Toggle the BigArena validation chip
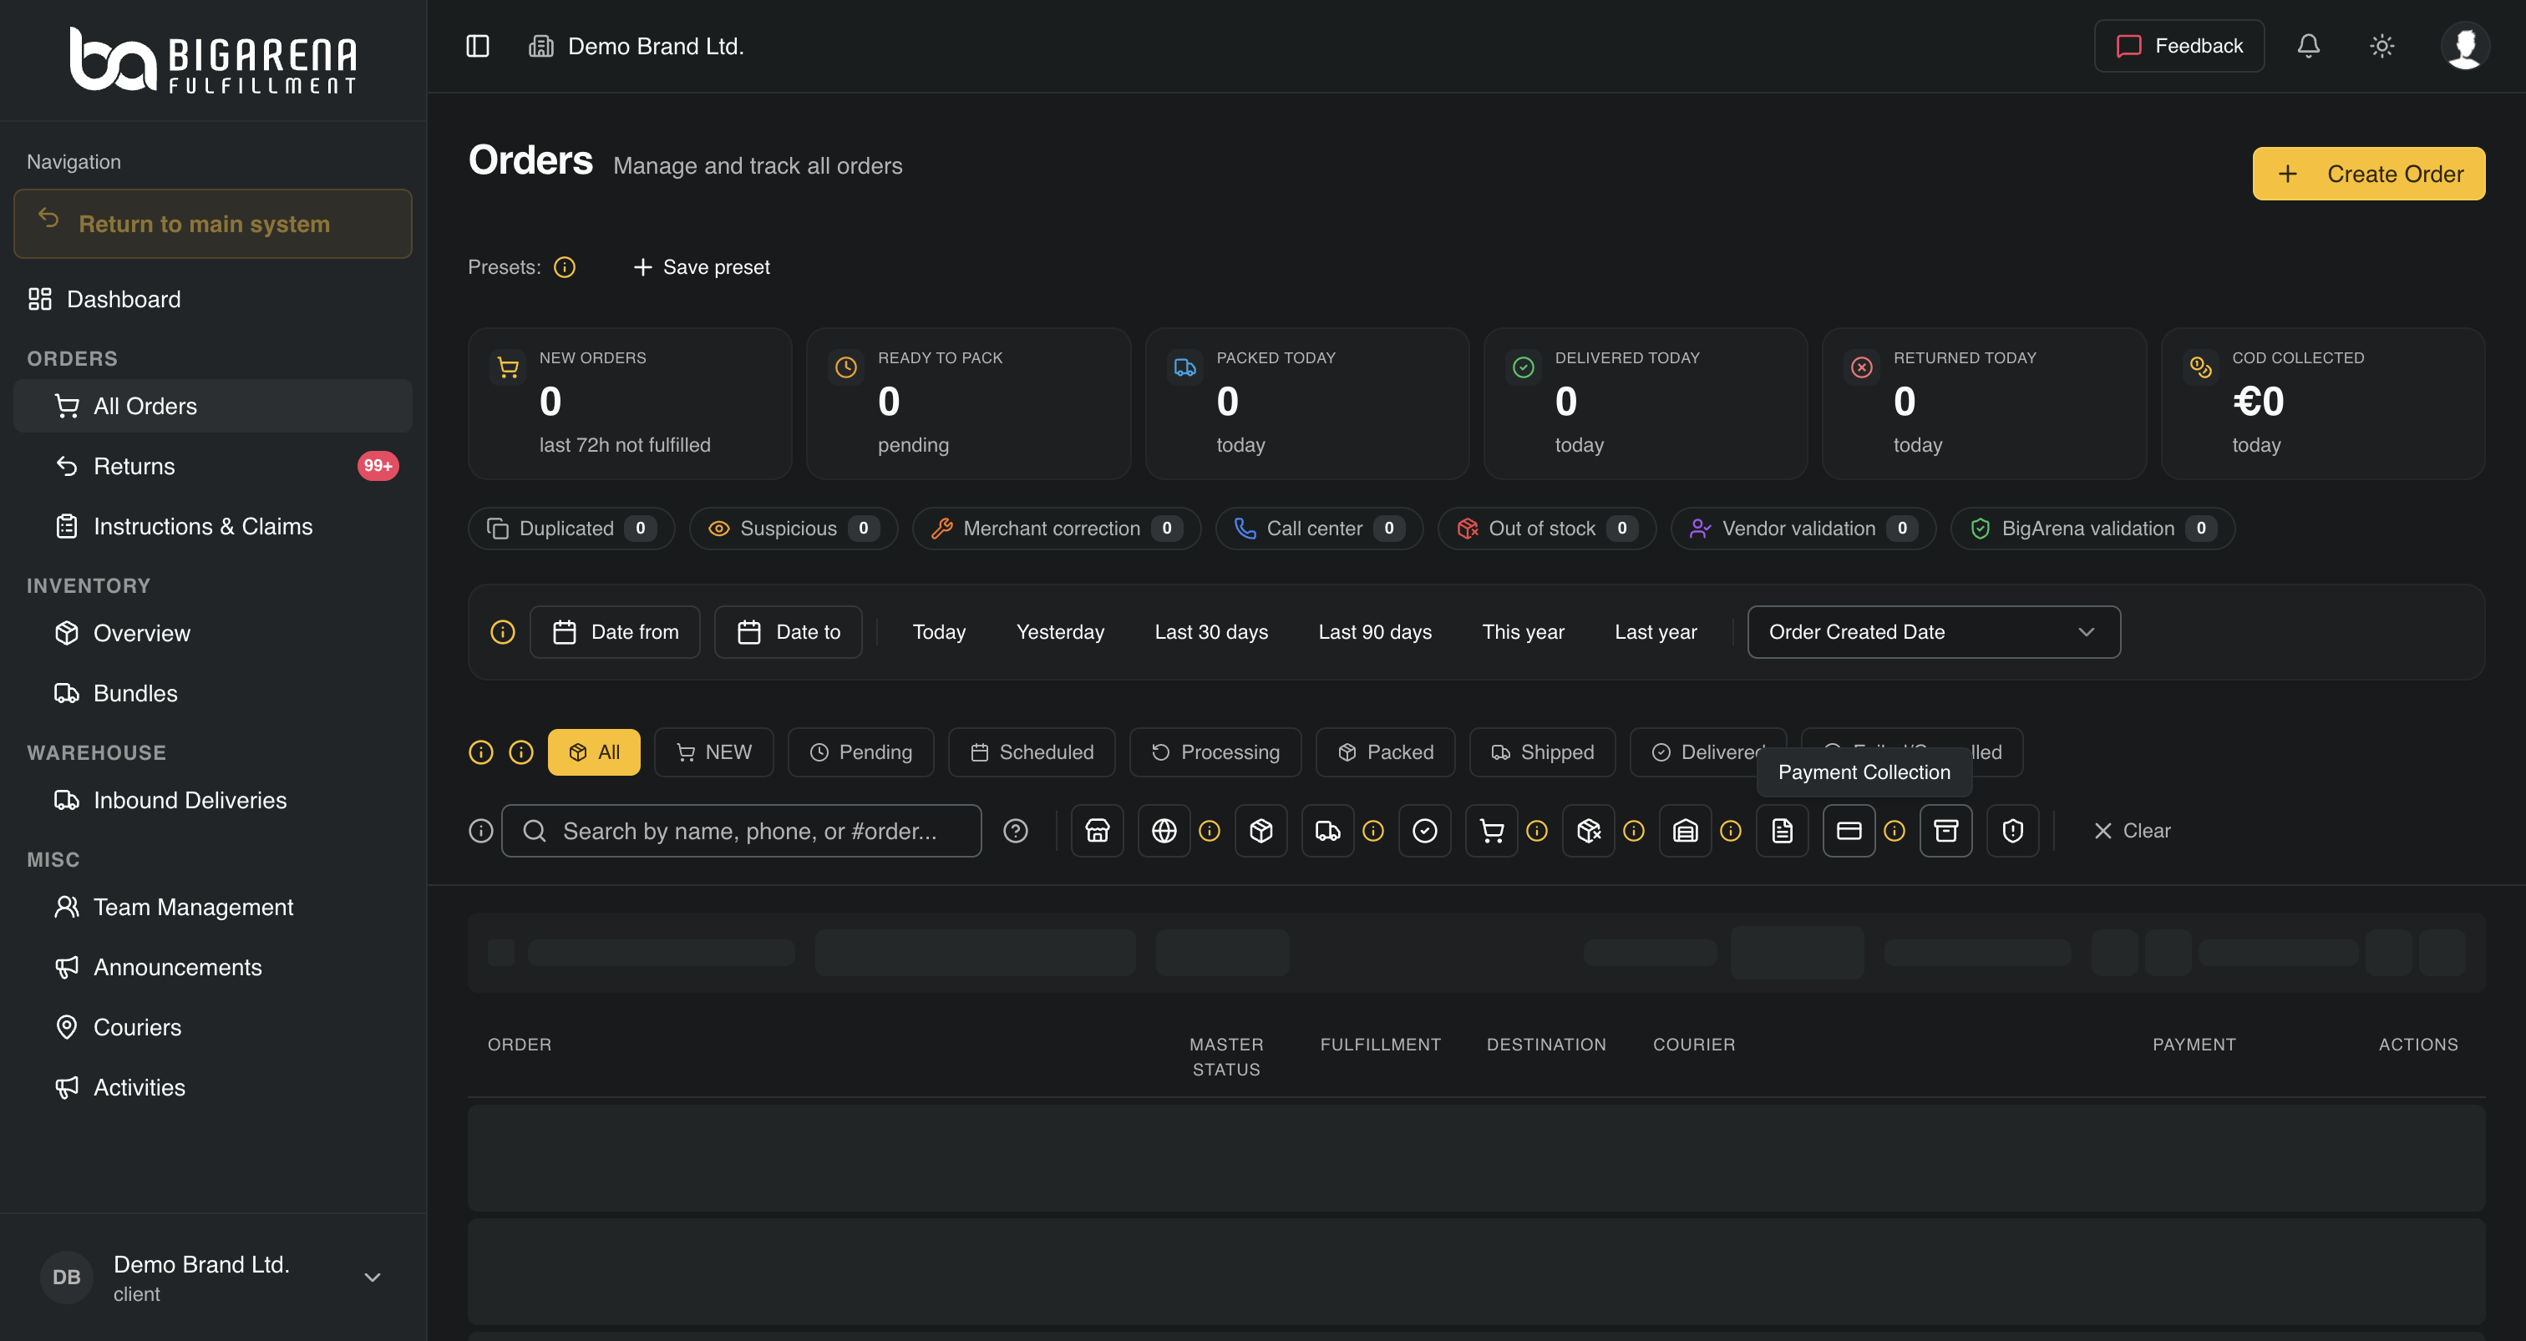Image resolution: width=2526 pixels, height=1341 pixels. tap(2092, 529)
